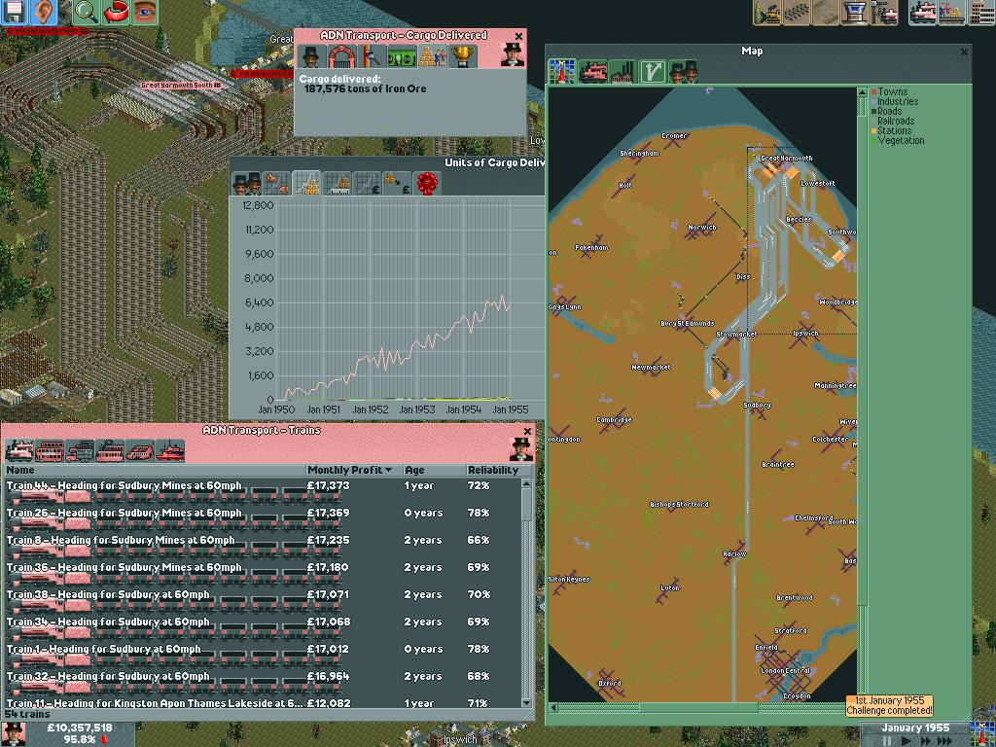Select performance index graph tab
The width and height of the screenshot is (996, 747).
275,184
